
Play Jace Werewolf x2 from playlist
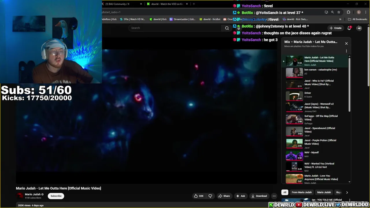click(314, 107)
